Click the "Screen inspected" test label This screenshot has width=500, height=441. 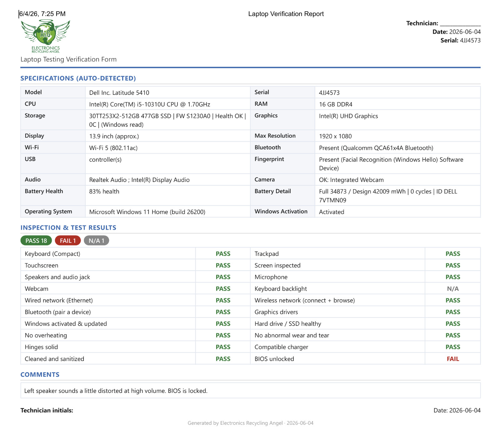click(x=277, y=265)
